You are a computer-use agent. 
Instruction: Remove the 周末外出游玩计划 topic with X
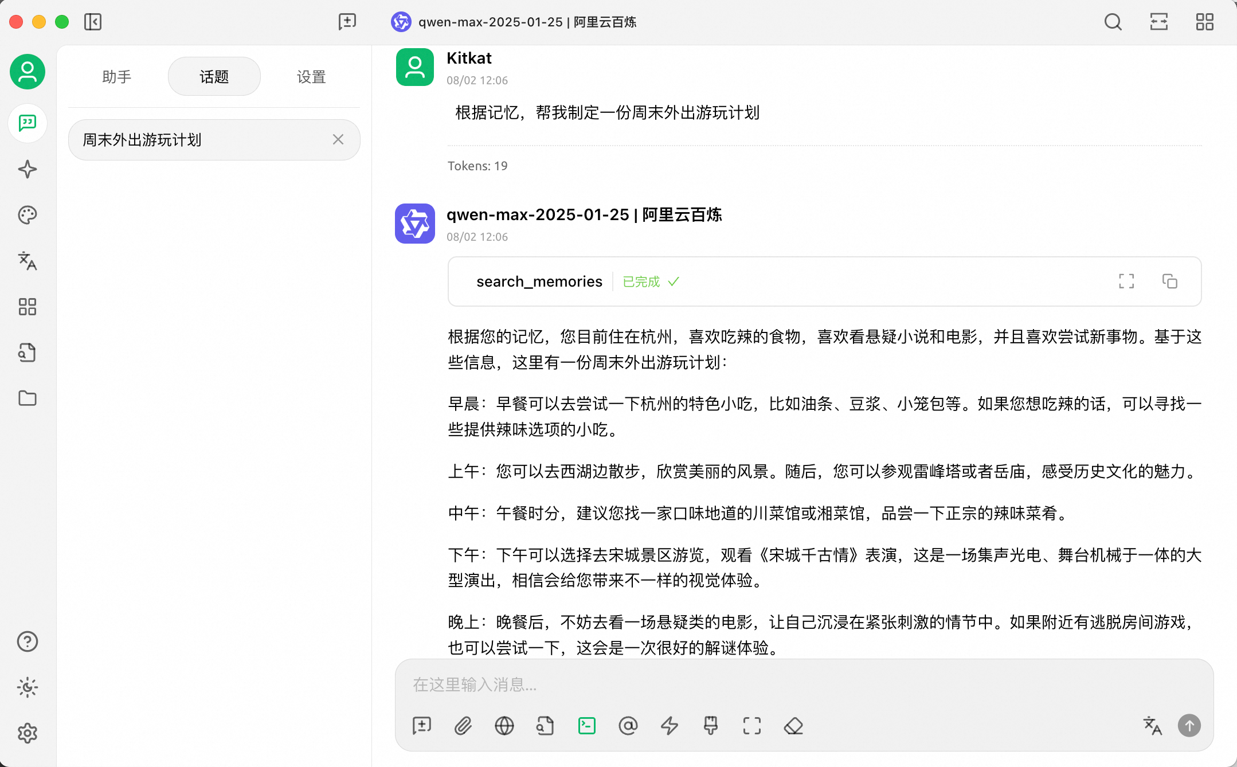tap(338, 139)
